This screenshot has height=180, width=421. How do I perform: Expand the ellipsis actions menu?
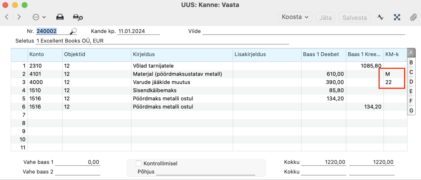39,17
